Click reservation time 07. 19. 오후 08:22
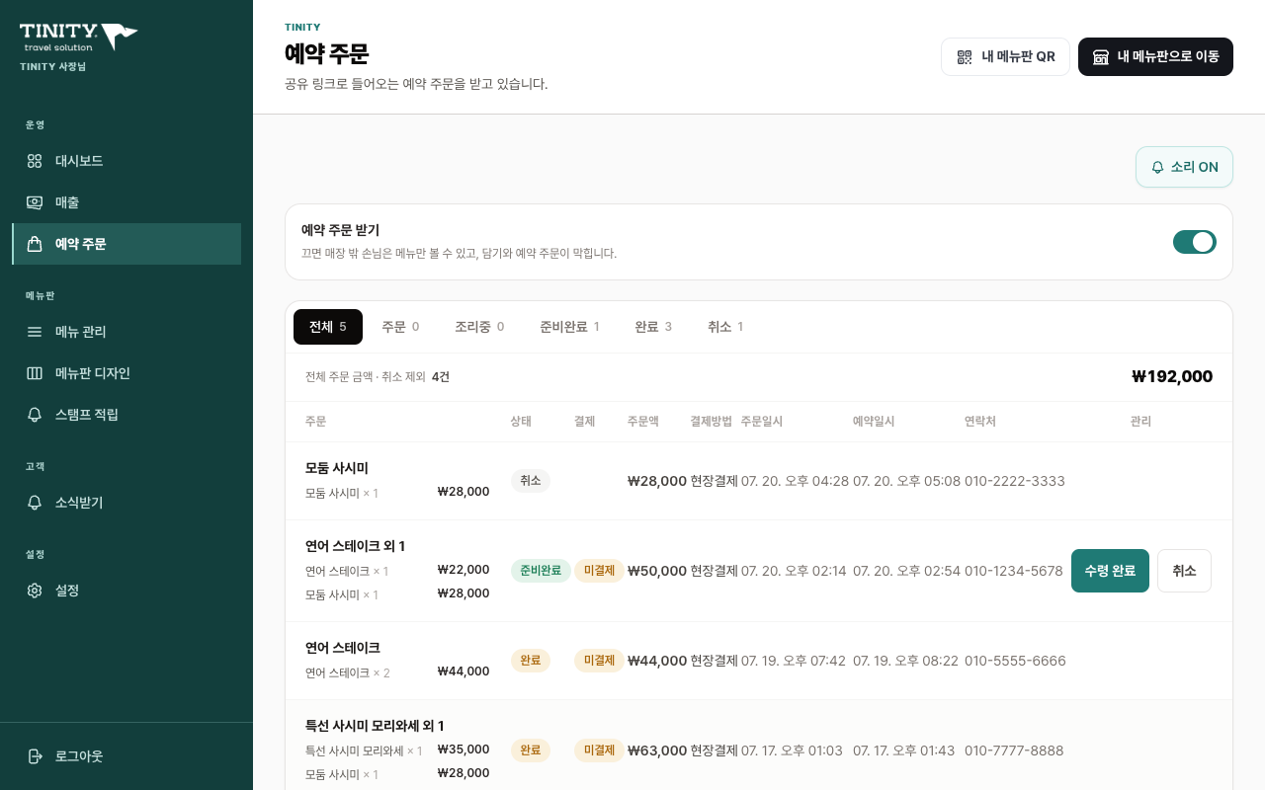Image resolution: width=1265 pixels, height=790 pixels. point(905,661)
